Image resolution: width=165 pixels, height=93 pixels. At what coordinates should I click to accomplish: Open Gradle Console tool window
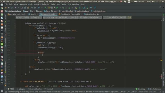(154, 89)
